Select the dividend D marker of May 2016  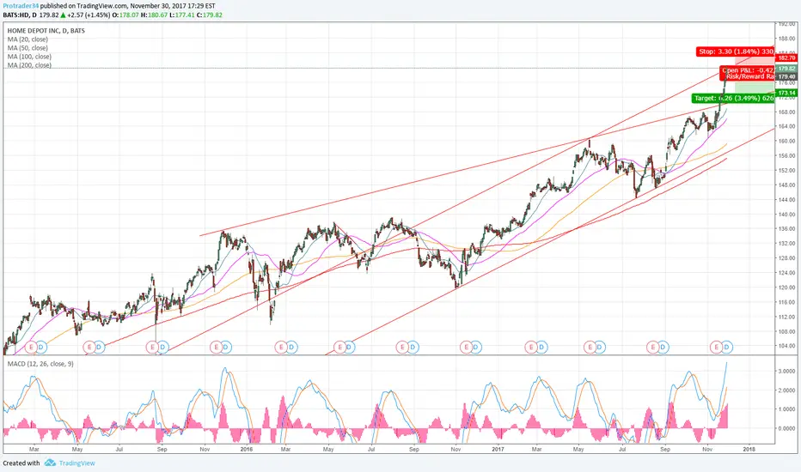pos(349,348)
